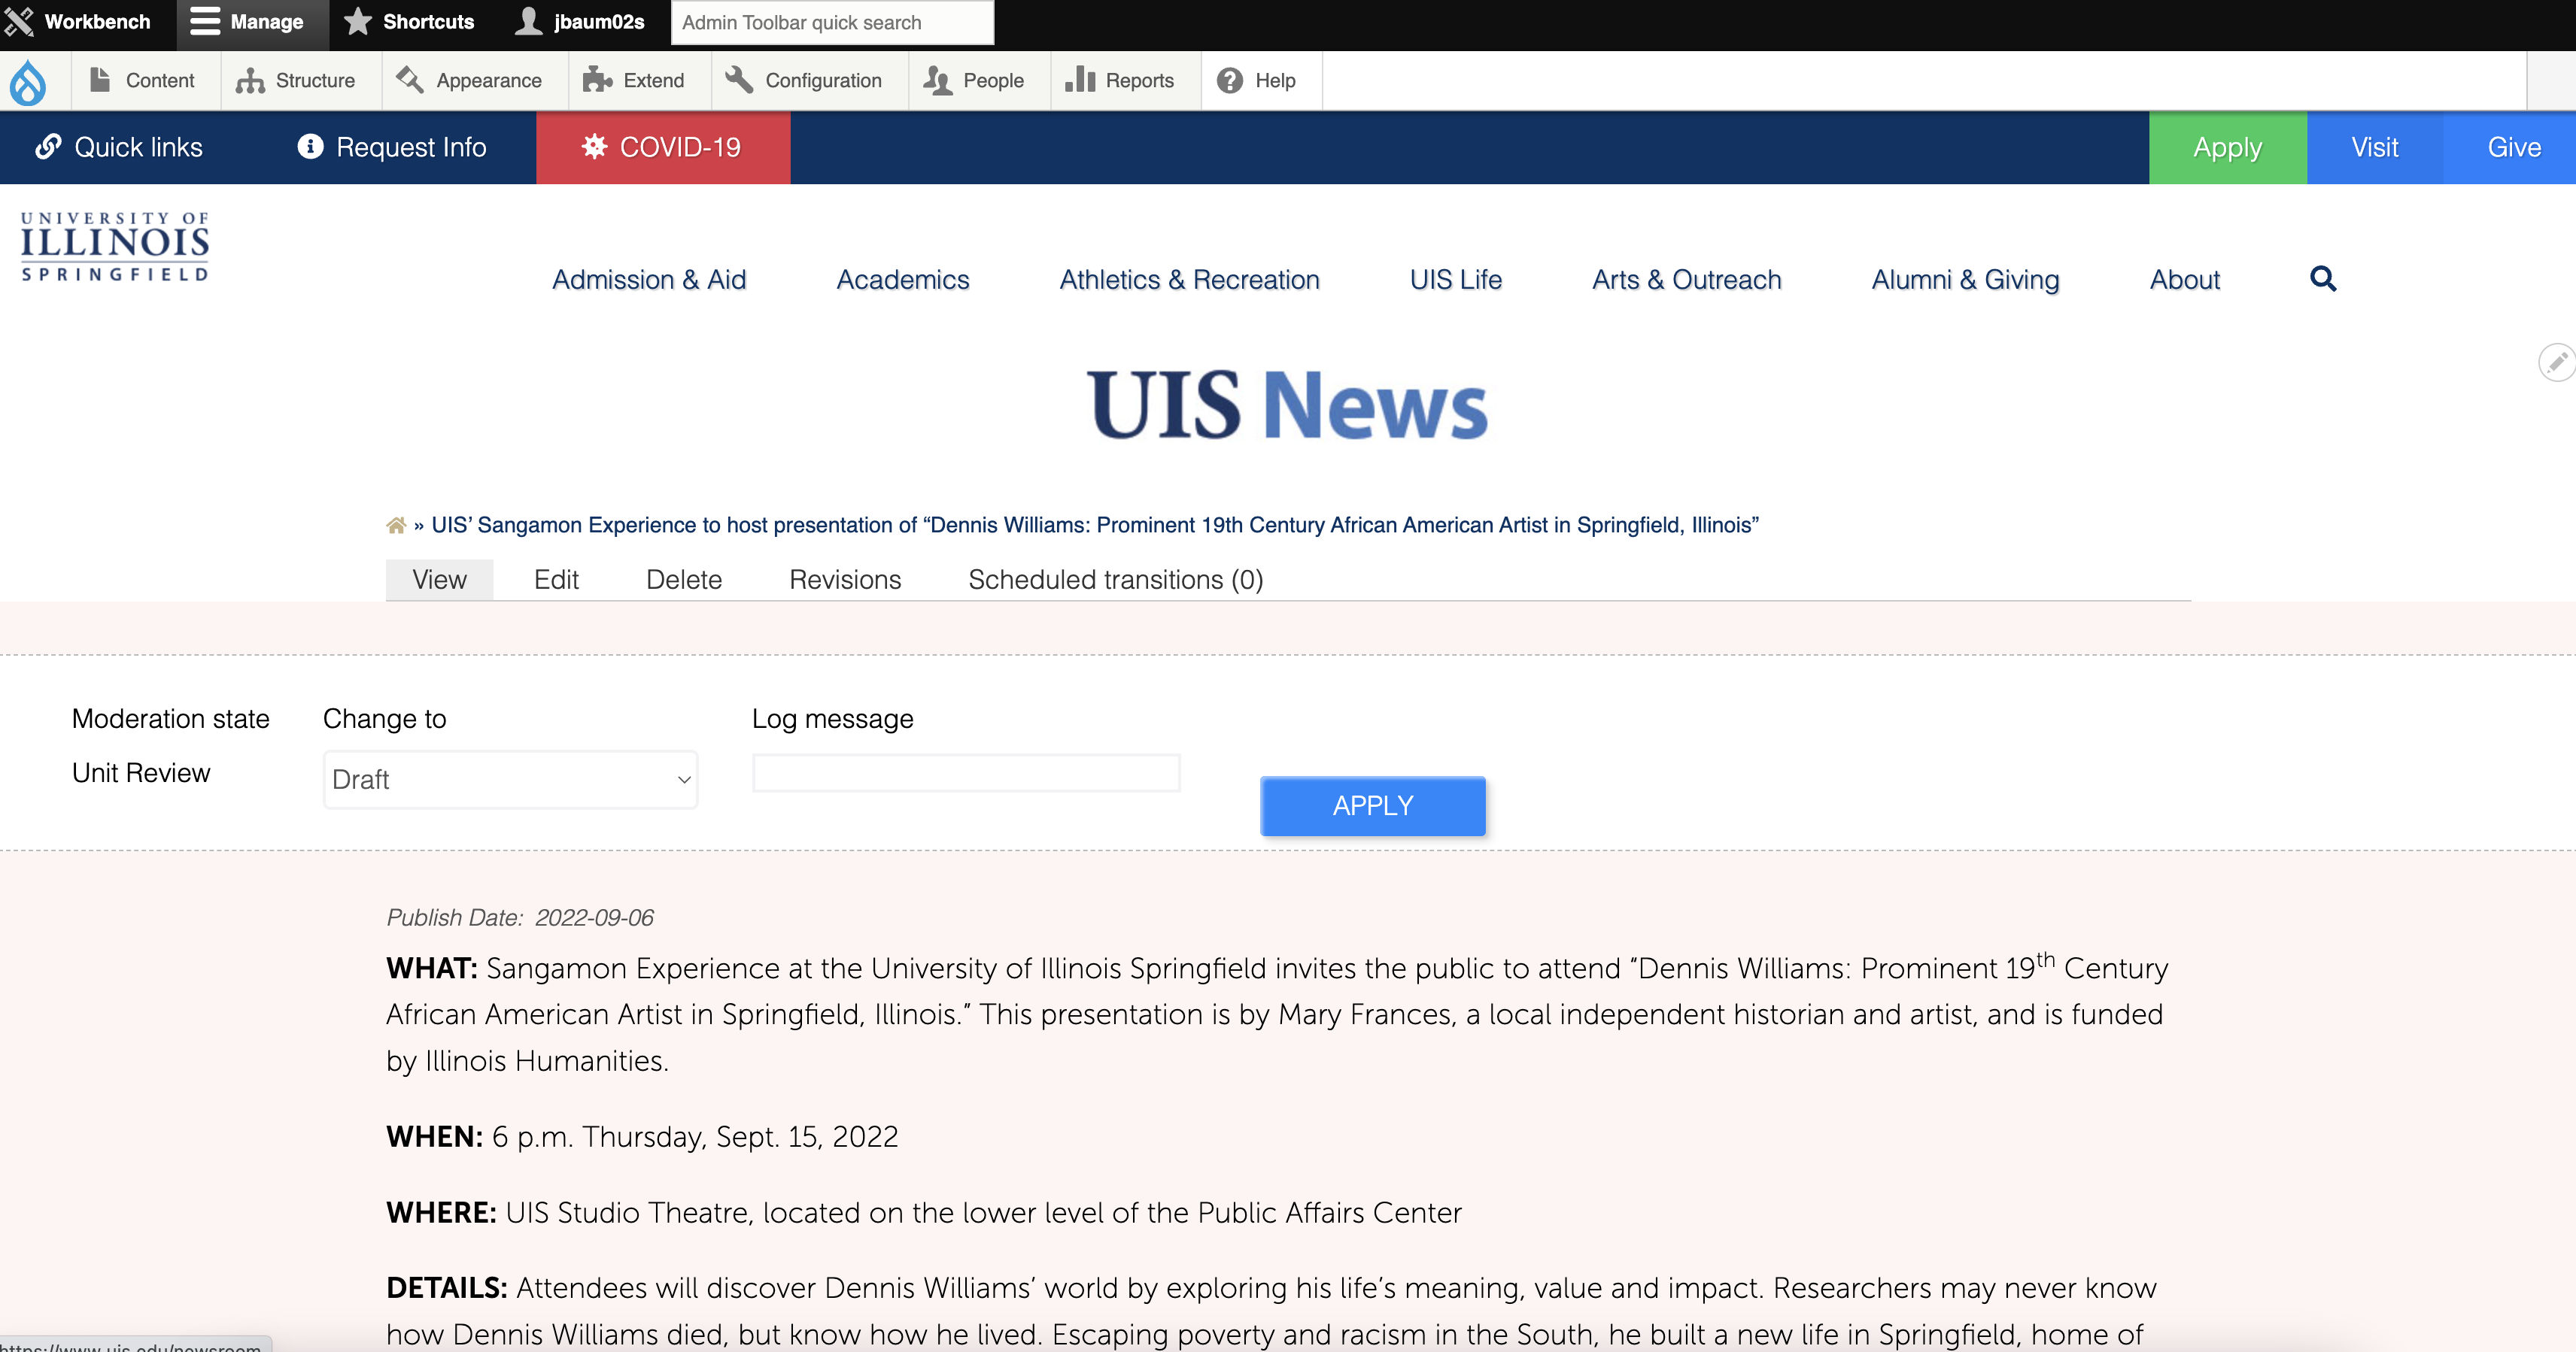Viewport: 2576px width, 1352px height.
Task: Click the Publish Date 2022-09-06 text
Action: [520, 917]
